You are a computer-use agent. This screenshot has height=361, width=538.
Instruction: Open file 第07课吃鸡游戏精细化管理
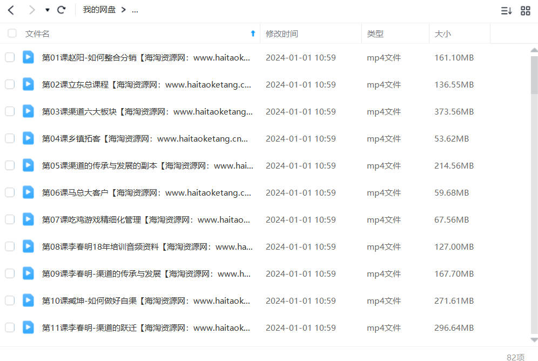point(146,219)
